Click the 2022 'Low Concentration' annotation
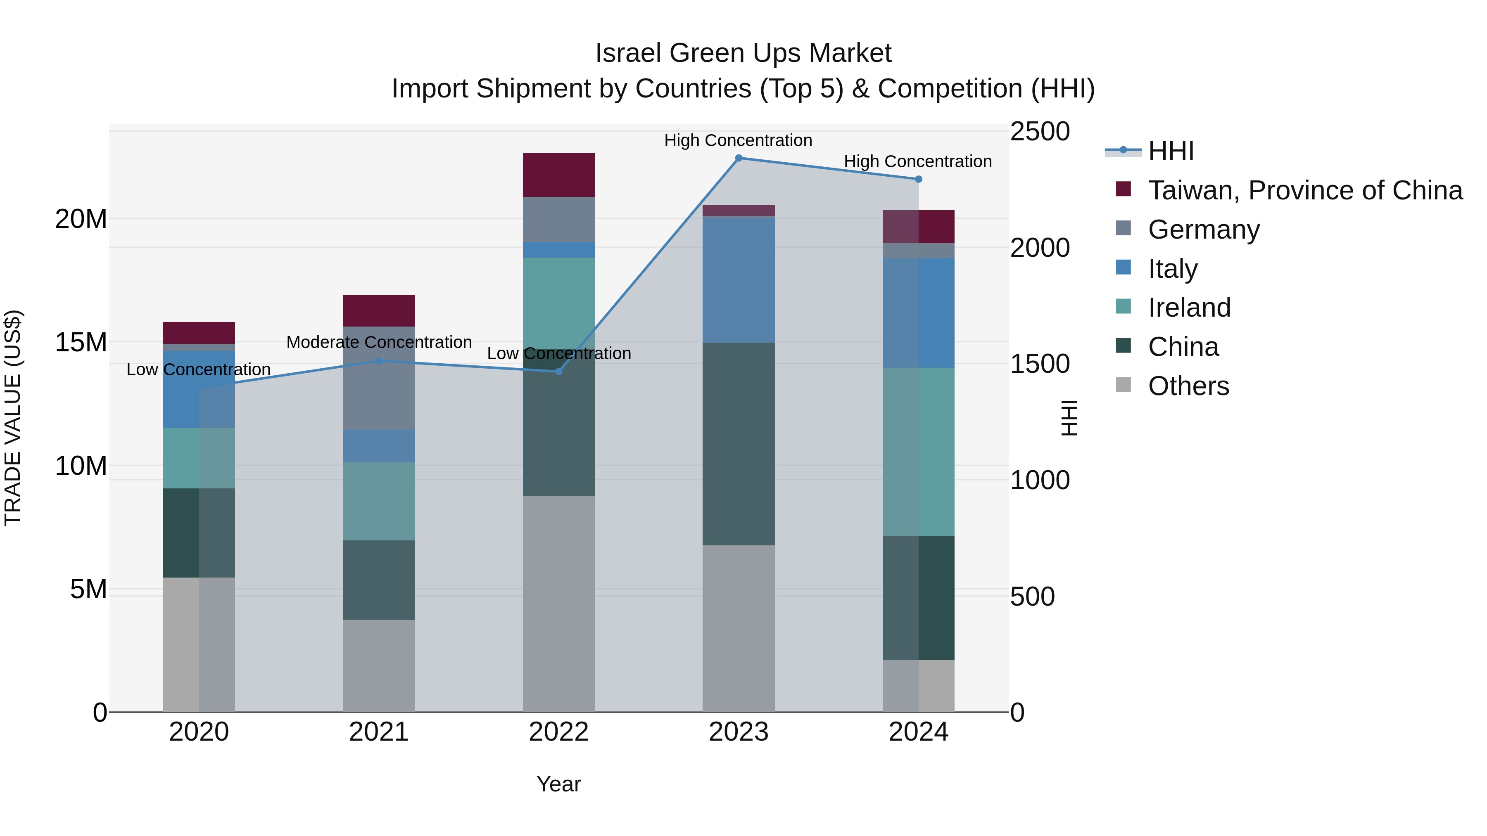Image resolution: width=1487 pixels, height=836 pixels. [559, 353]
